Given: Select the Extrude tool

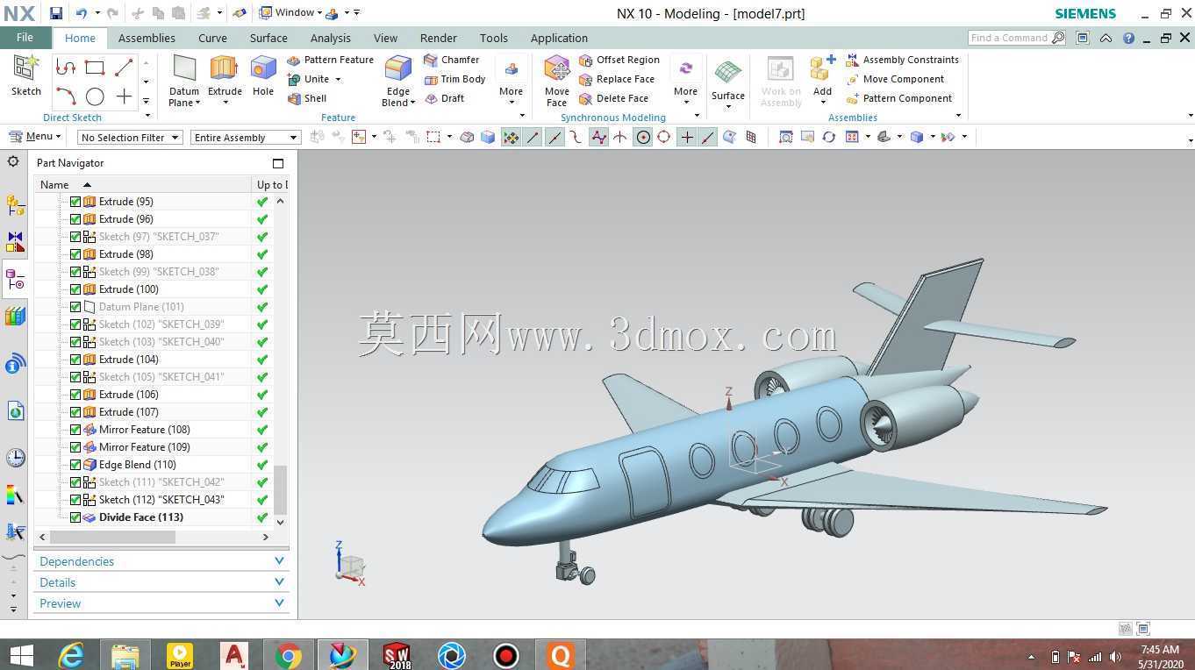Looking at the screenshot, I should click(225, 75).
